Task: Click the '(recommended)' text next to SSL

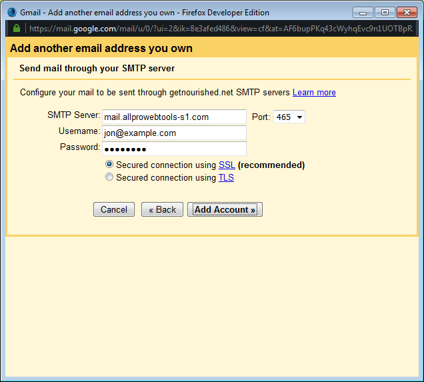Action: pyautogui.click(x=271, y=165)
